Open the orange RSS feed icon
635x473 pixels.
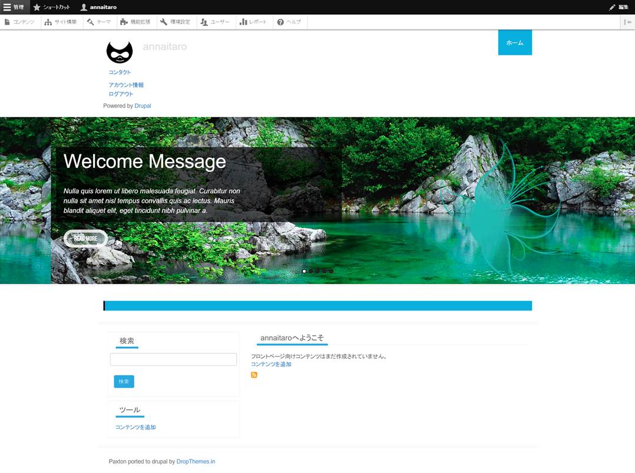click(254, 375)
